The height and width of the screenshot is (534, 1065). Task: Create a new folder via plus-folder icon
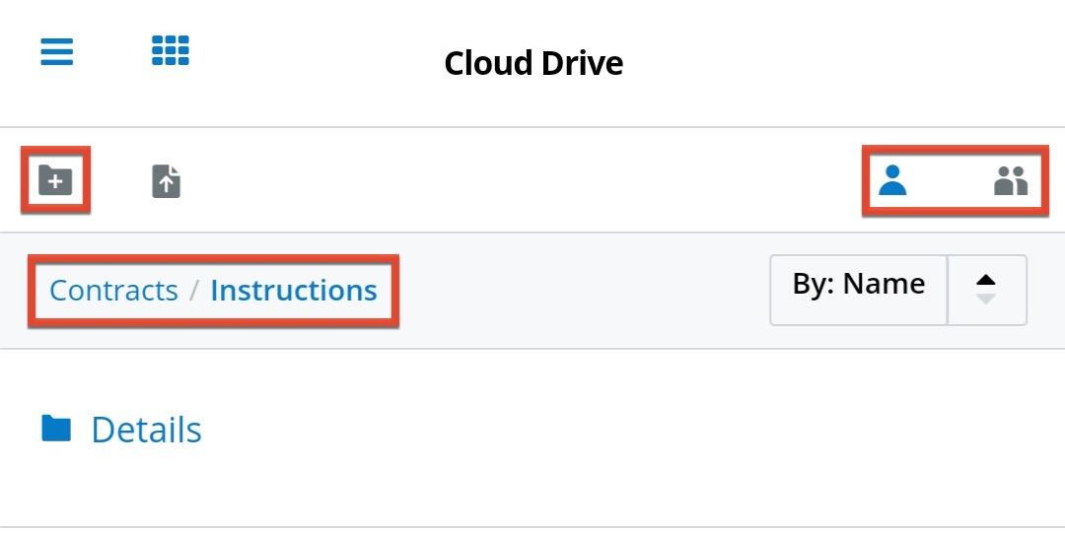pyautogui.click(x=55, y=180)
